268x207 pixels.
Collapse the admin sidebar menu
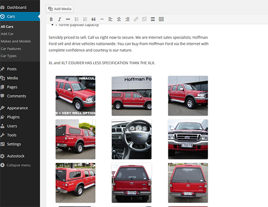(x=20, y=165)
